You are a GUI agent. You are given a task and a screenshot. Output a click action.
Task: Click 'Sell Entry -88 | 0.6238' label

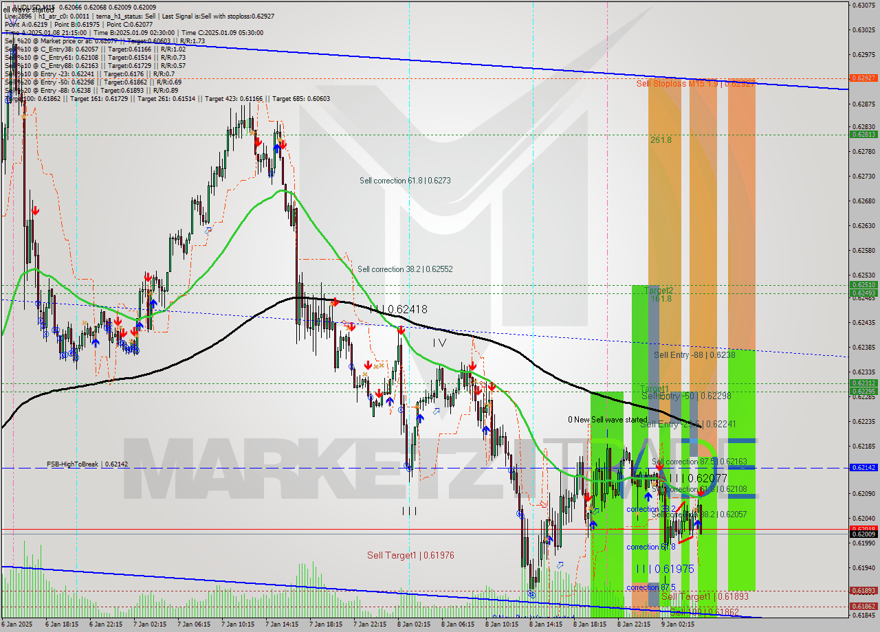click(694, 355)
